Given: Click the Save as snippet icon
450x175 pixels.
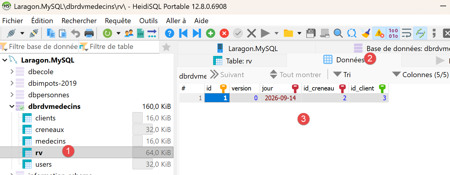Looking at the screenshot, I should [x=324, y=33].
